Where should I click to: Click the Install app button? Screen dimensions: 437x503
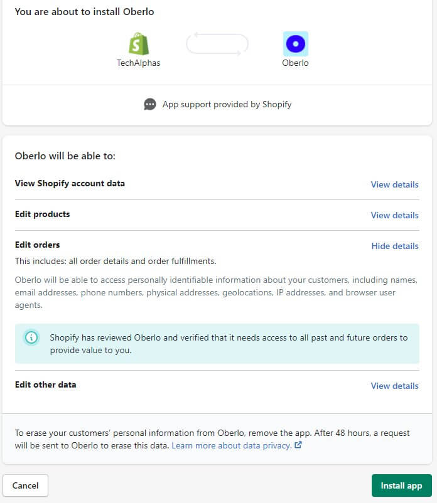point(401,485)
